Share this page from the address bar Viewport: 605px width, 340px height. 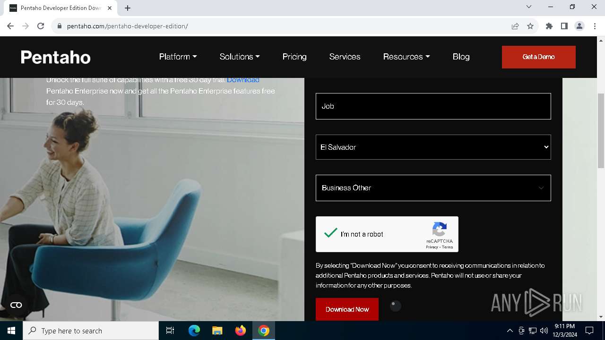pyautogui.click(x=515, y=26)
